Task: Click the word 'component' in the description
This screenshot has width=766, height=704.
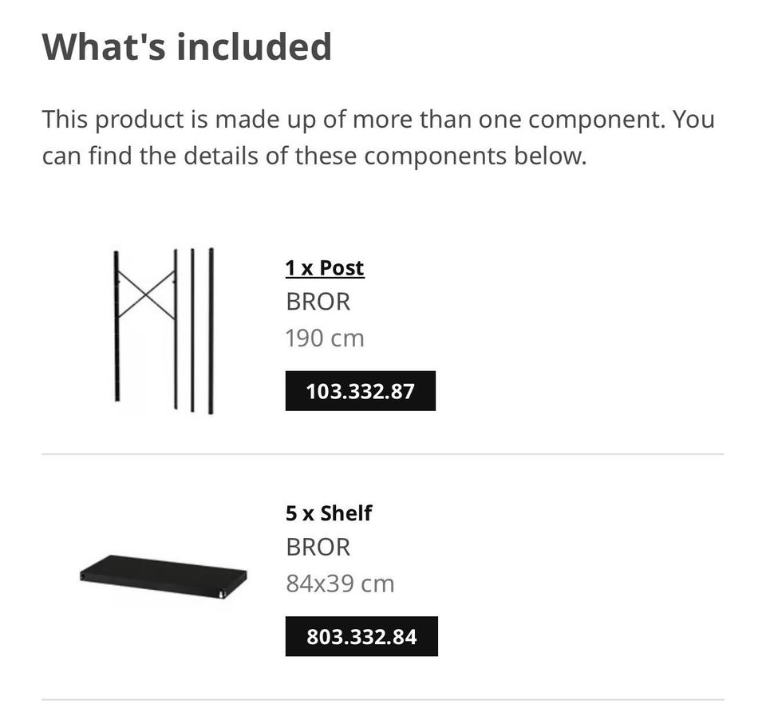Action: tap(595, 120)
